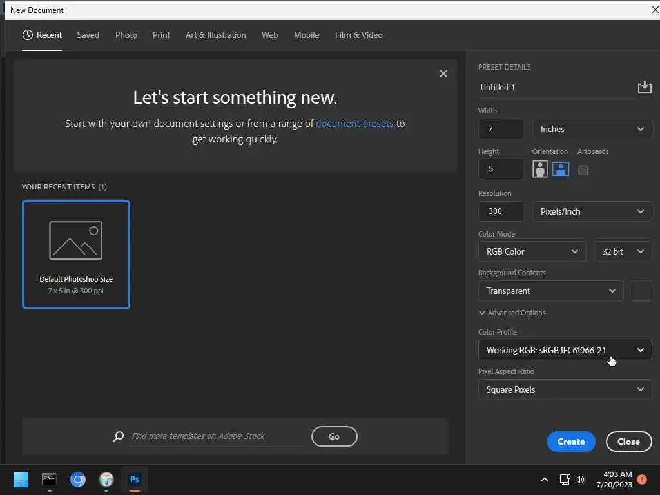660x495 pixels.
Task: Select portrait orientation icon
Action: (540, 170)
